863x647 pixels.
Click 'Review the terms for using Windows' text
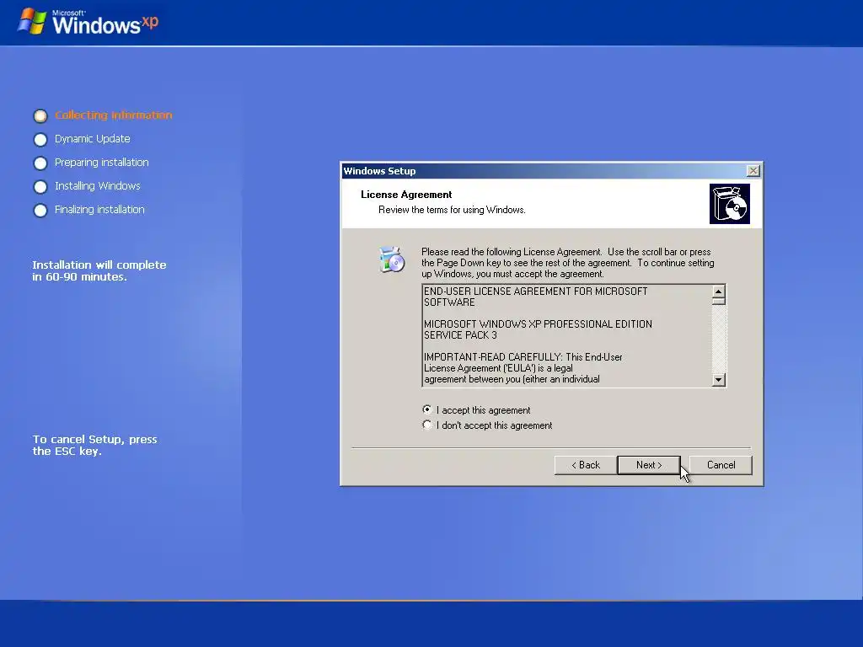pyautogui.click(x=452, y=210)
